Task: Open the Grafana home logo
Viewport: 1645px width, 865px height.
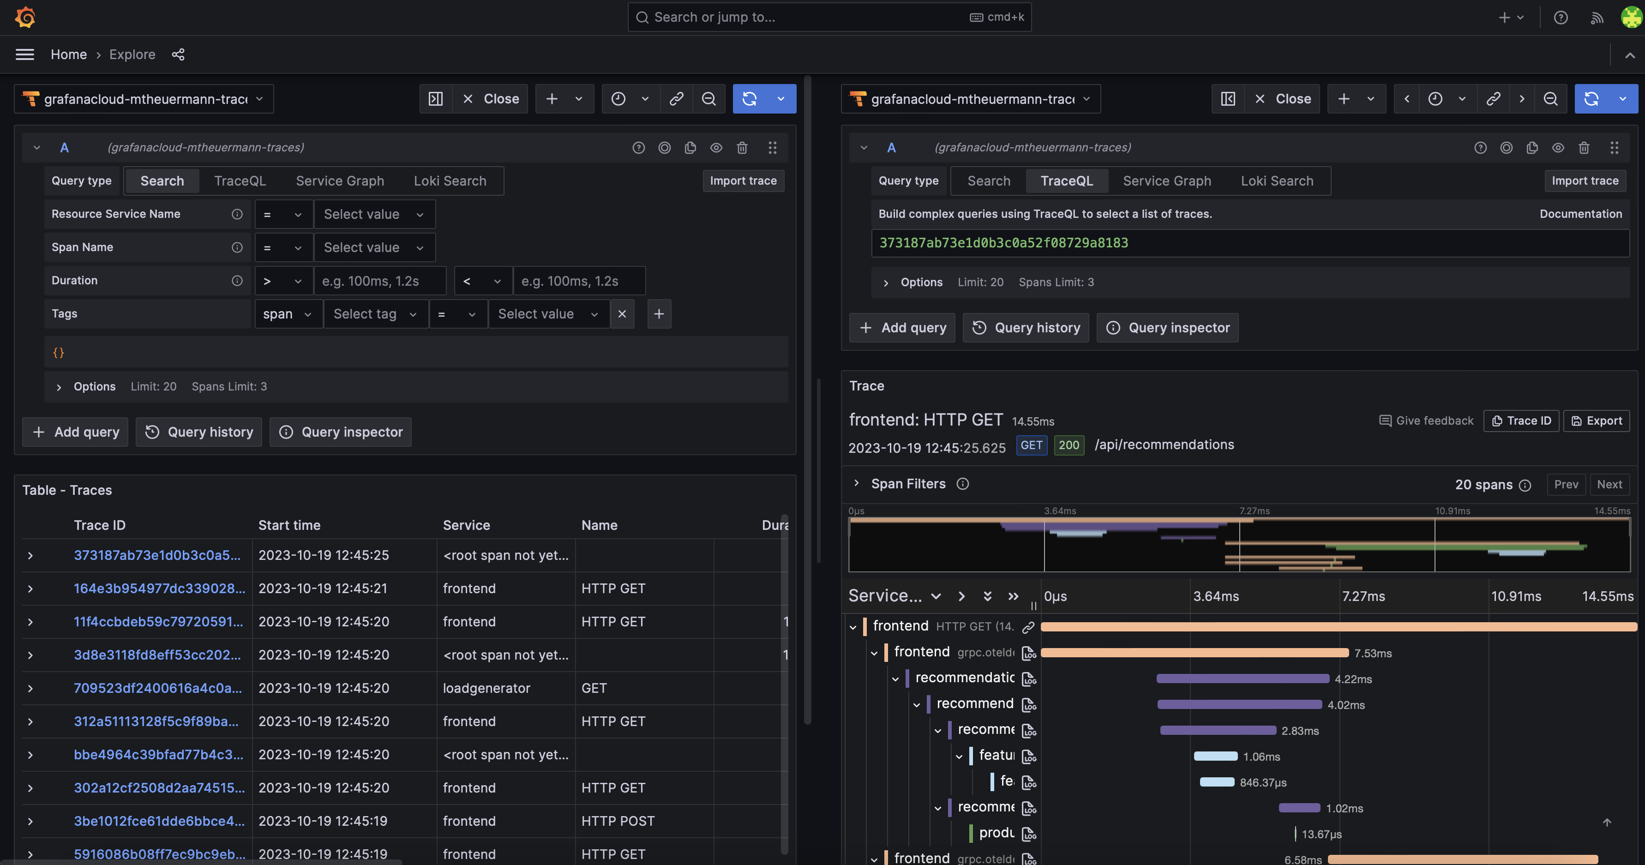Action: click(x=25, y=17)
